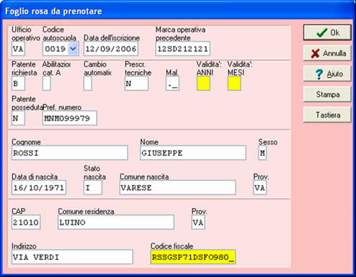Select the Codice fiscale yellow field
The width and height of the screenshot is (356, 277).
(193, 257)
